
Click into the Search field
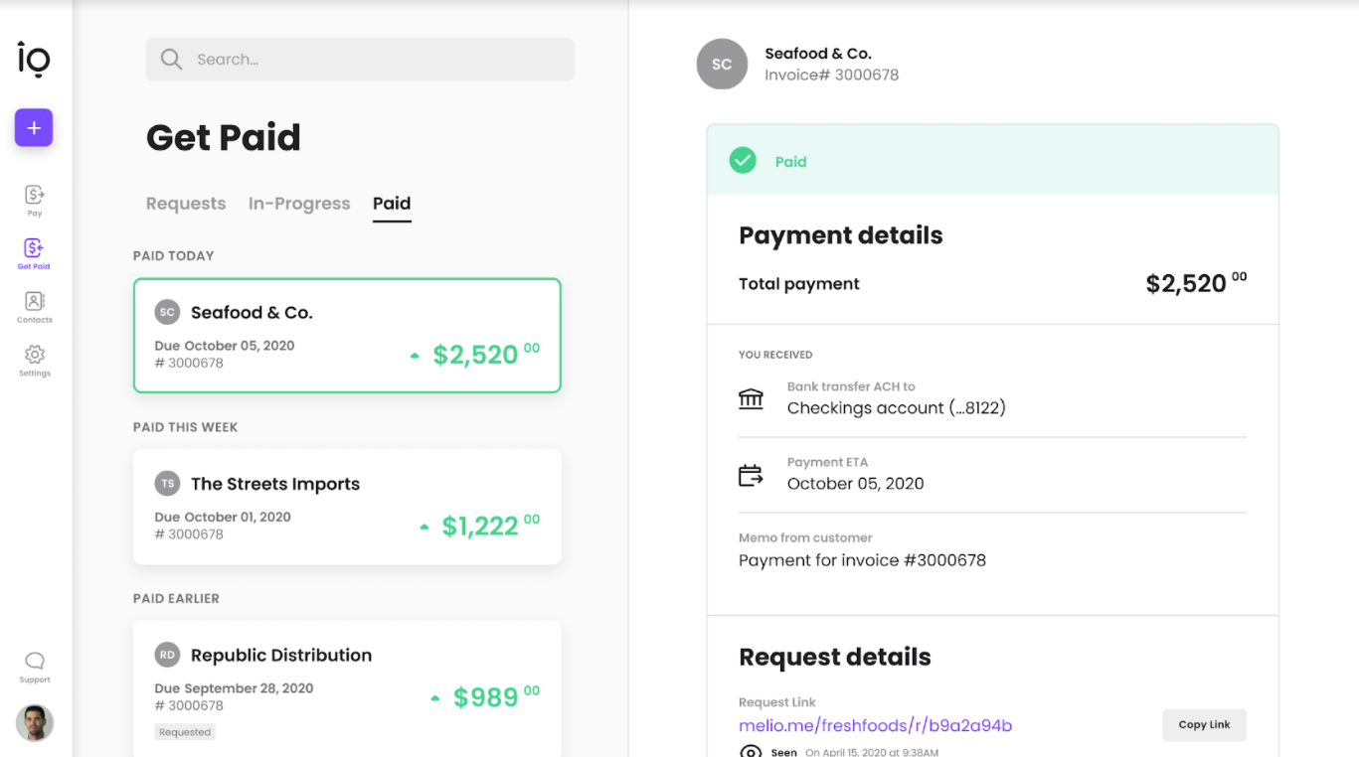click(360, 60)
